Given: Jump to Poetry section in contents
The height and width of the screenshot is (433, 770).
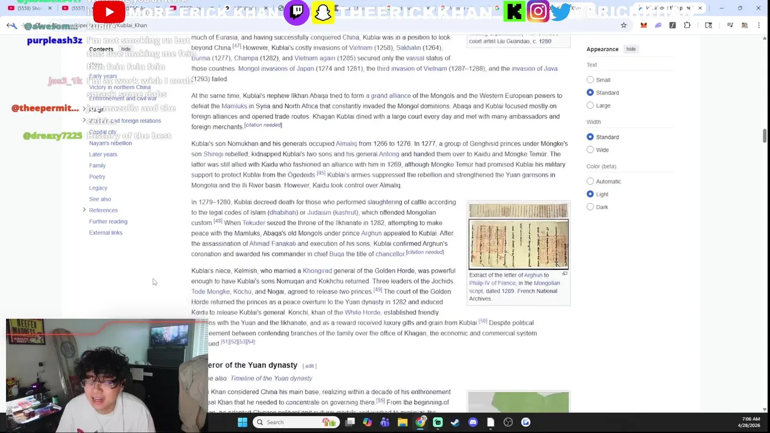Looking at the screenshot, I should click(x=97, y=177).
